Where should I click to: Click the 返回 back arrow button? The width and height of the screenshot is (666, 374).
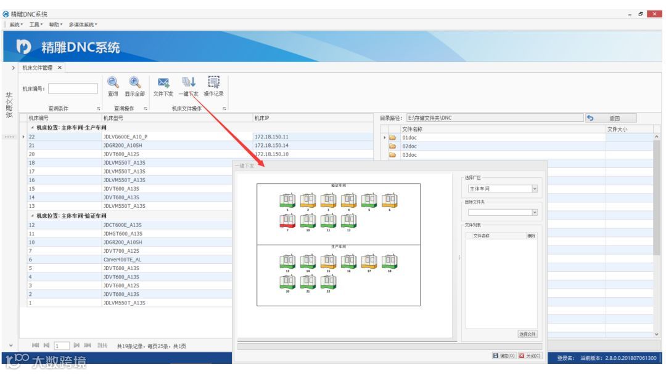click(610, 118)
